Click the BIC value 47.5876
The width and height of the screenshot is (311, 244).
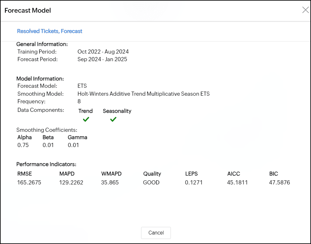[x=280, y=183]
